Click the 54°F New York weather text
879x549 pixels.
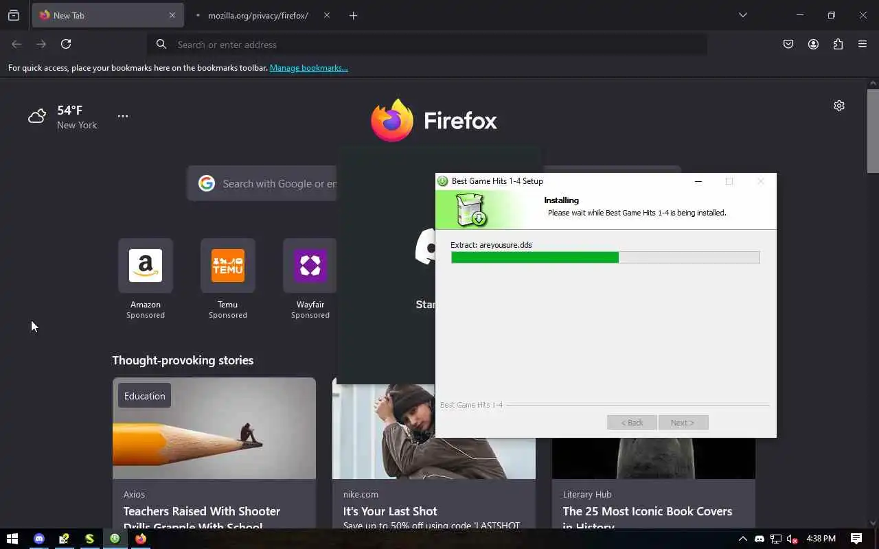tap(76, 117)
